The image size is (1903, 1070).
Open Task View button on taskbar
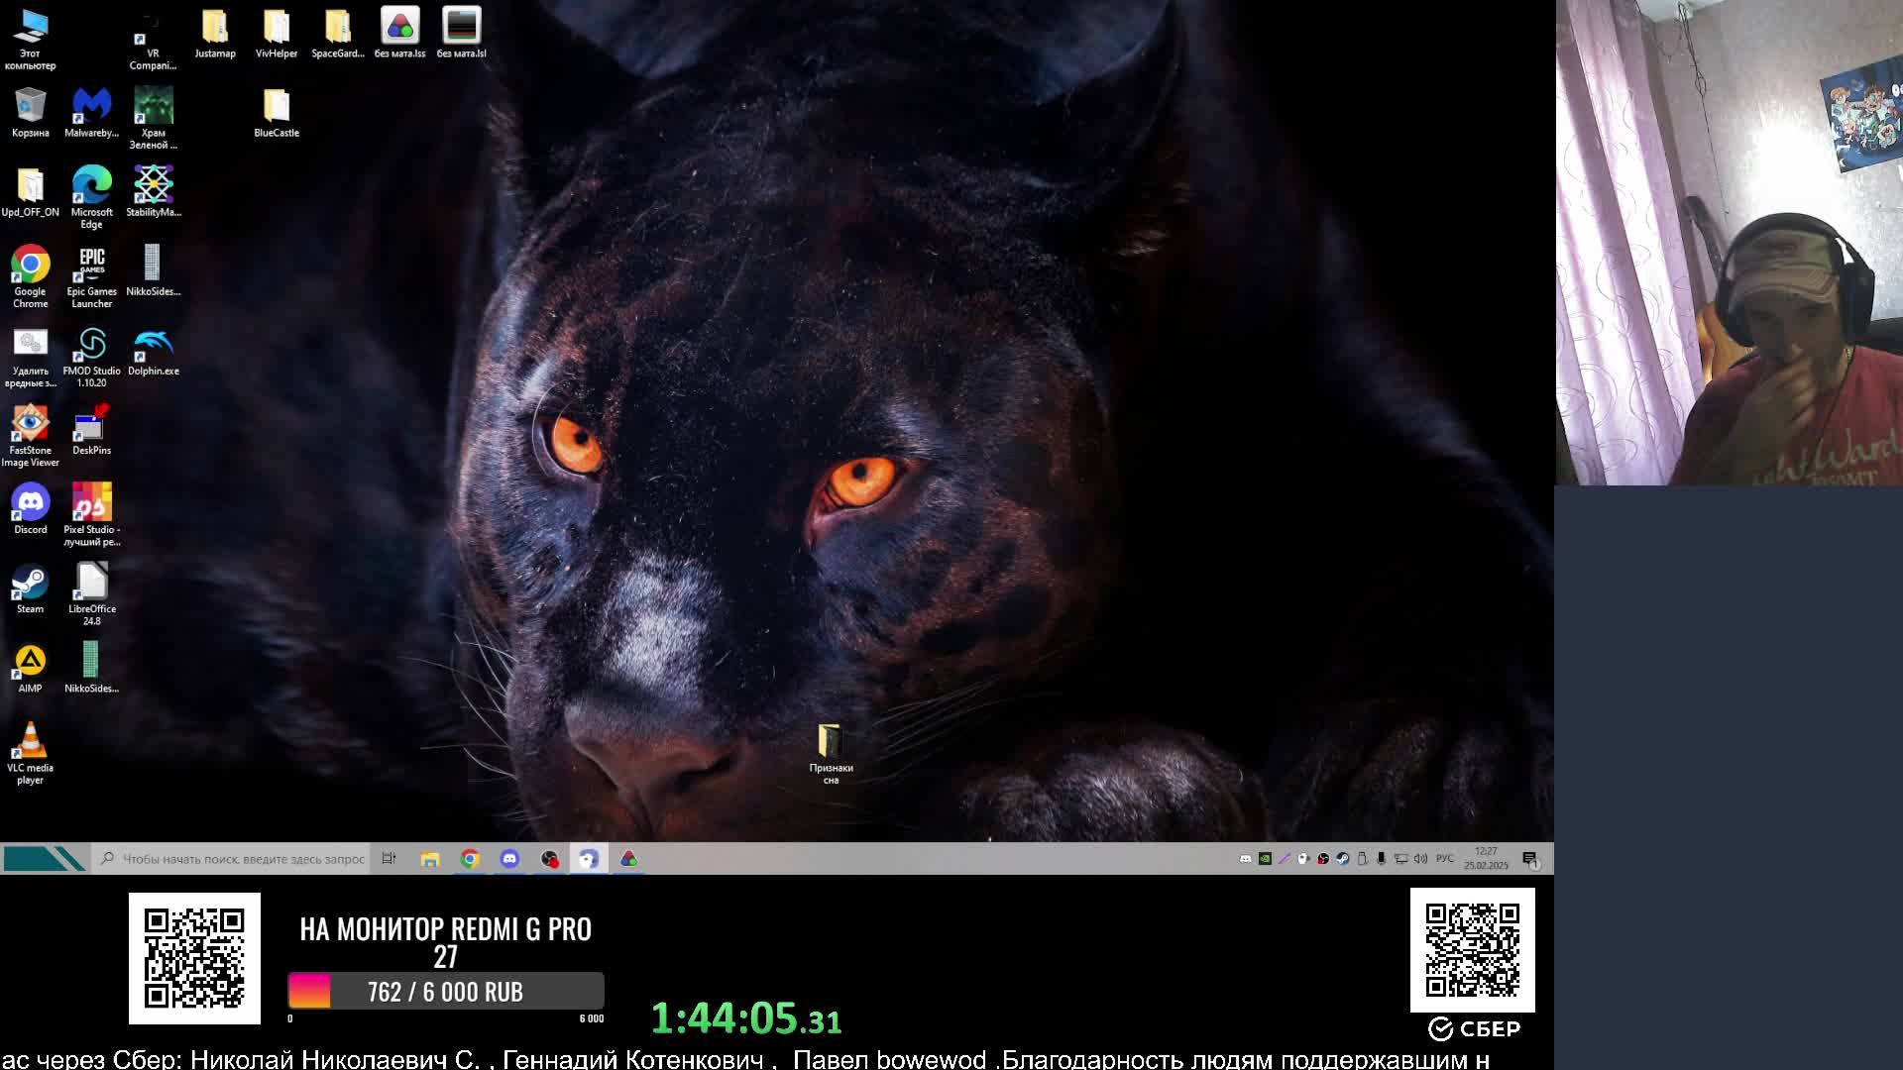(389, 859)
